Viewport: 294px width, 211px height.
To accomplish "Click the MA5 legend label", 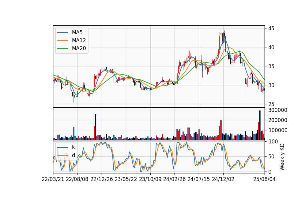I will point(77,32).
